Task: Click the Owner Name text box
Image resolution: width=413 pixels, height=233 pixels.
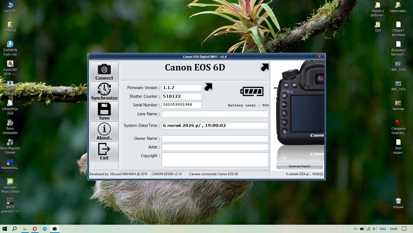Action: (x=215, y=139)
